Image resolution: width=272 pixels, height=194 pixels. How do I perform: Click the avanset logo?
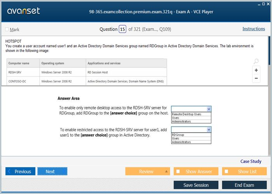coord(23,11)
